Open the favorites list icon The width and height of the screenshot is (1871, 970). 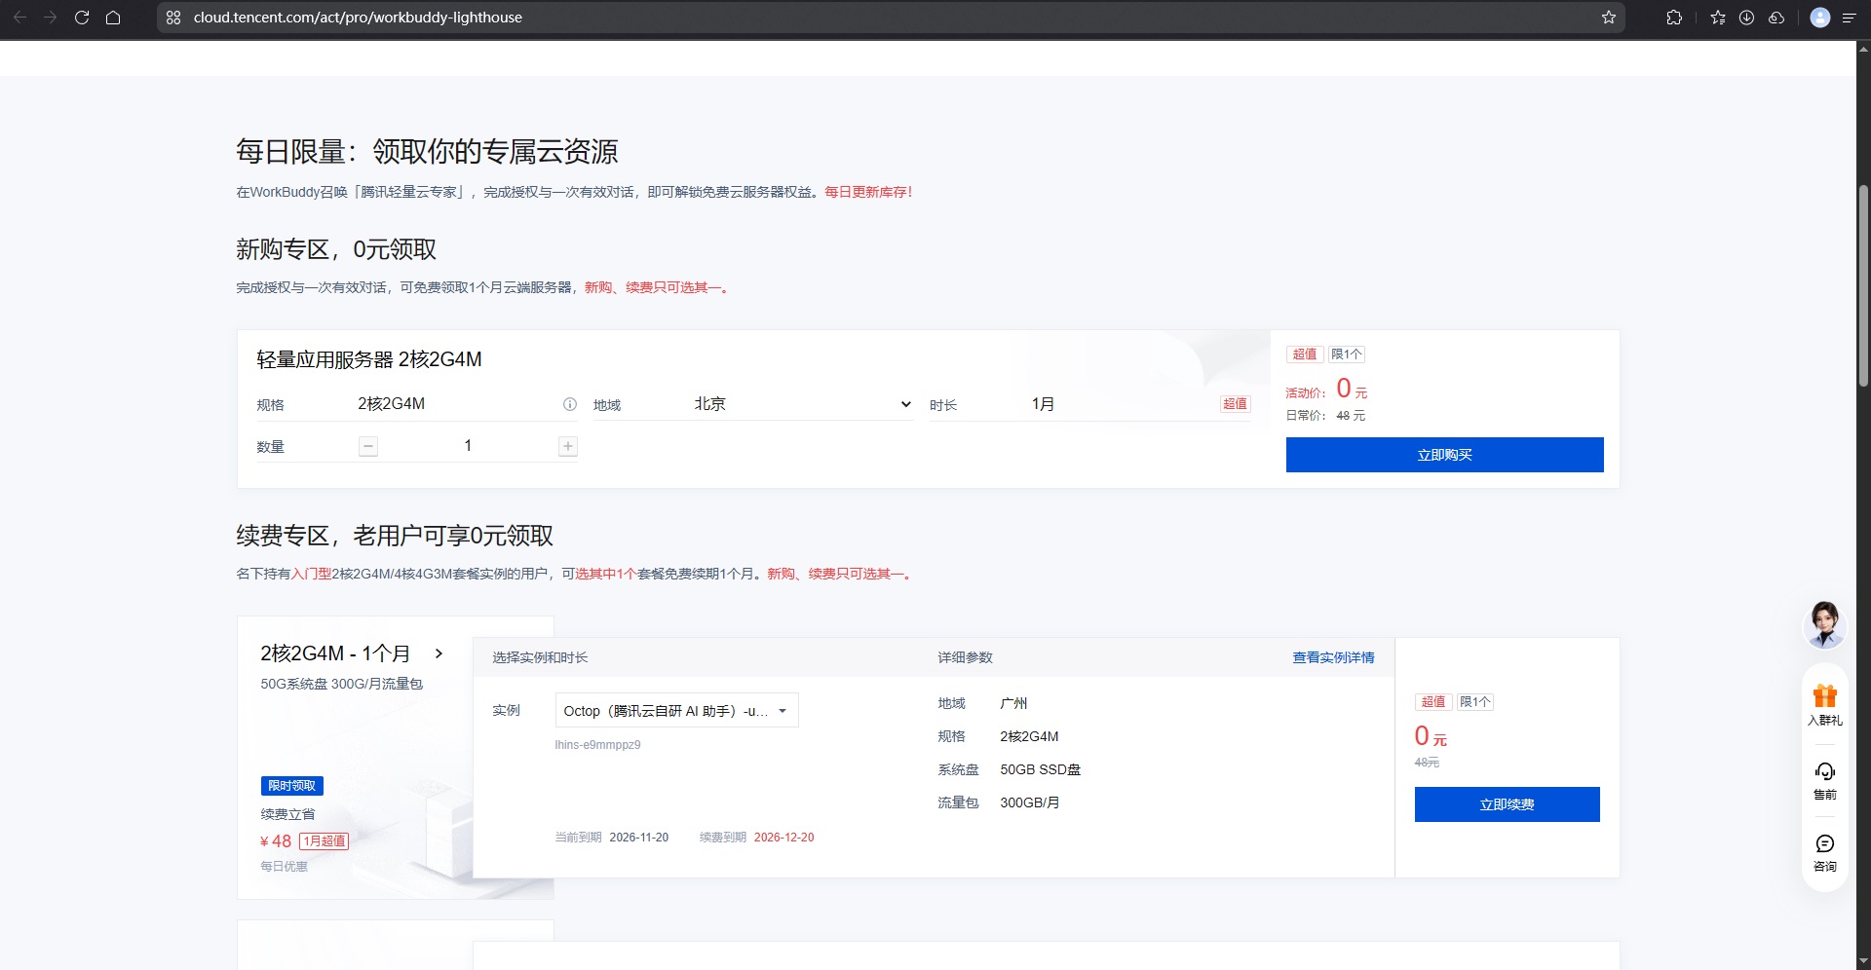pyautogui.click(x=1718, y=18)
